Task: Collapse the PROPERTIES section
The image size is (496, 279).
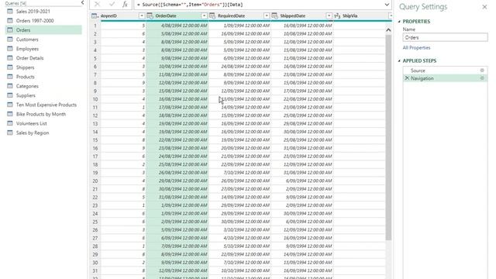Action: (x=399, y=22)
